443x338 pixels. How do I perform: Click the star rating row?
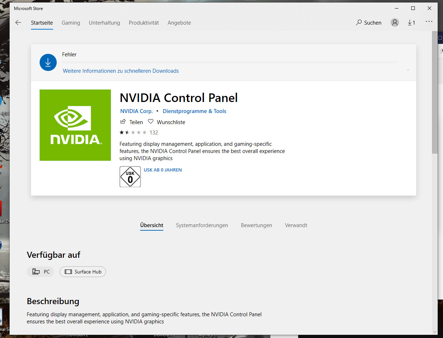tap(133, 132)
